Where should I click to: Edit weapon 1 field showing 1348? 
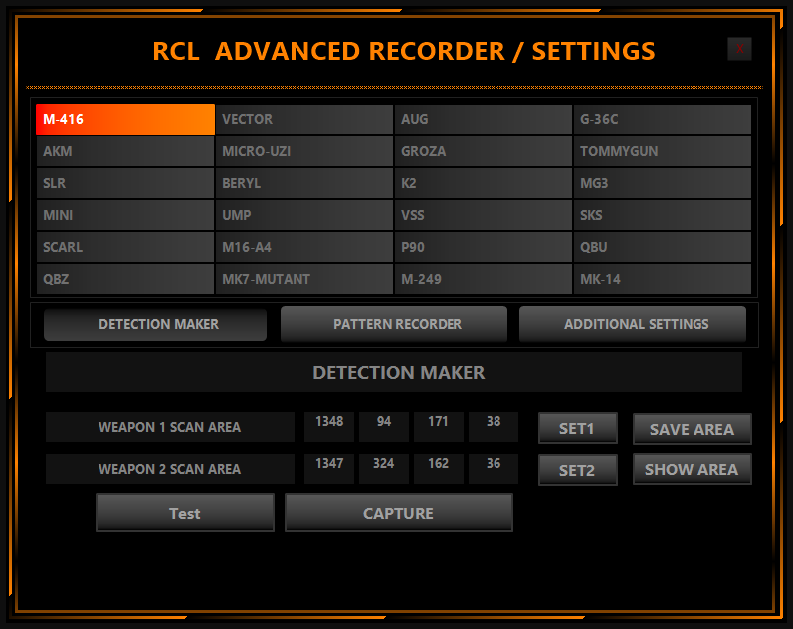click(329, 427)
